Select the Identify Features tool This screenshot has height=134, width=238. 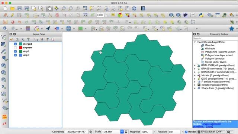click(x=5, y=28)
